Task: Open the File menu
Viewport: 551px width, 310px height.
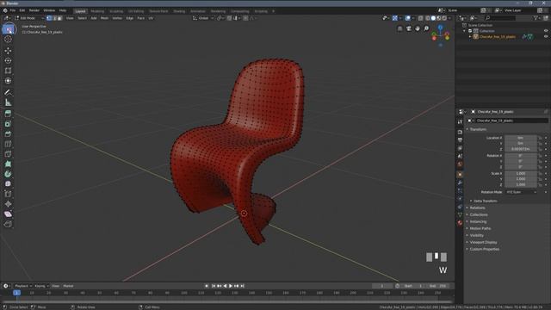Action: coord(13,10)
